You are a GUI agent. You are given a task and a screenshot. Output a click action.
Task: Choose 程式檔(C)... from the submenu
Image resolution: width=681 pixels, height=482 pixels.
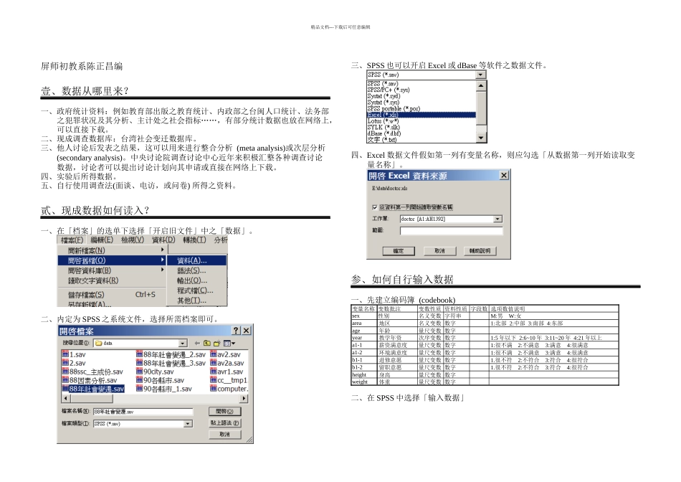pos(196,290)
